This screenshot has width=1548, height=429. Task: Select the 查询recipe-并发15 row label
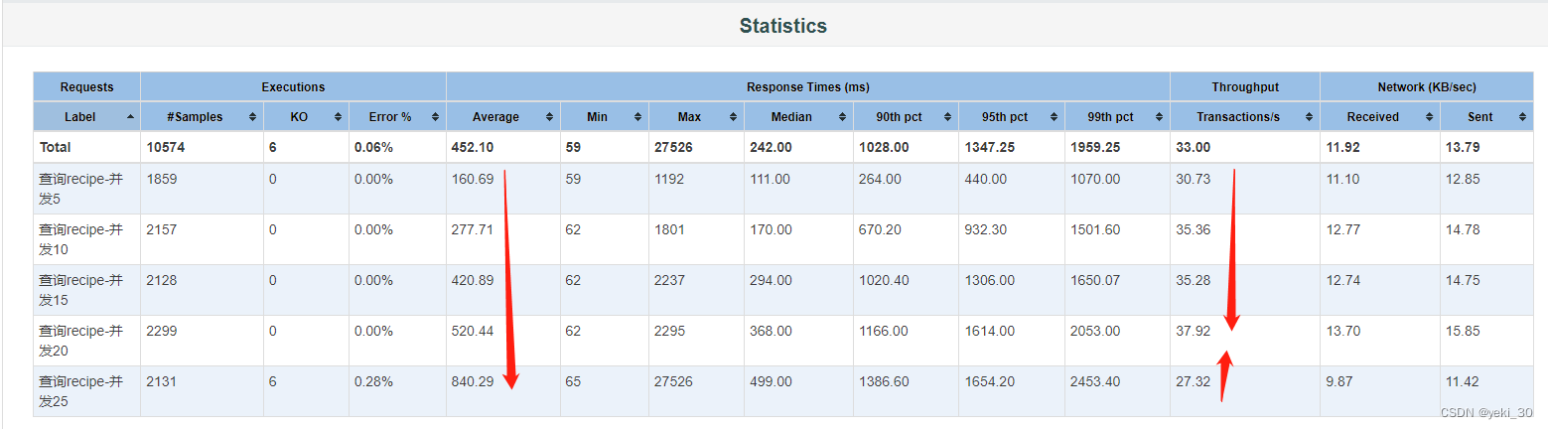pyautogui.click(x=80, y=290)
